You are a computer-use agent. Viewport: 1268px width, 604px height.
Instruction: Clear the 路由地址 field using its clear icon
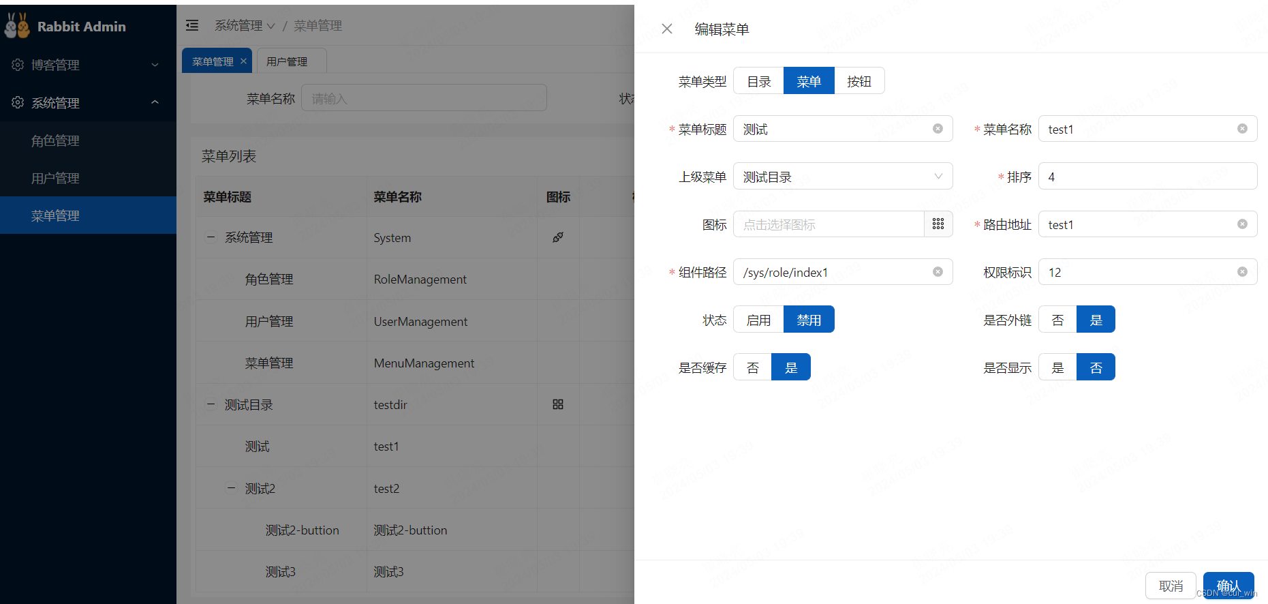[1242, 224]
